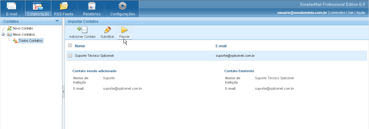Image resolution: width=369 pixels, height=129 pixels.
Task: Click the Adicionar Contato icon
Action: point(82,30)
